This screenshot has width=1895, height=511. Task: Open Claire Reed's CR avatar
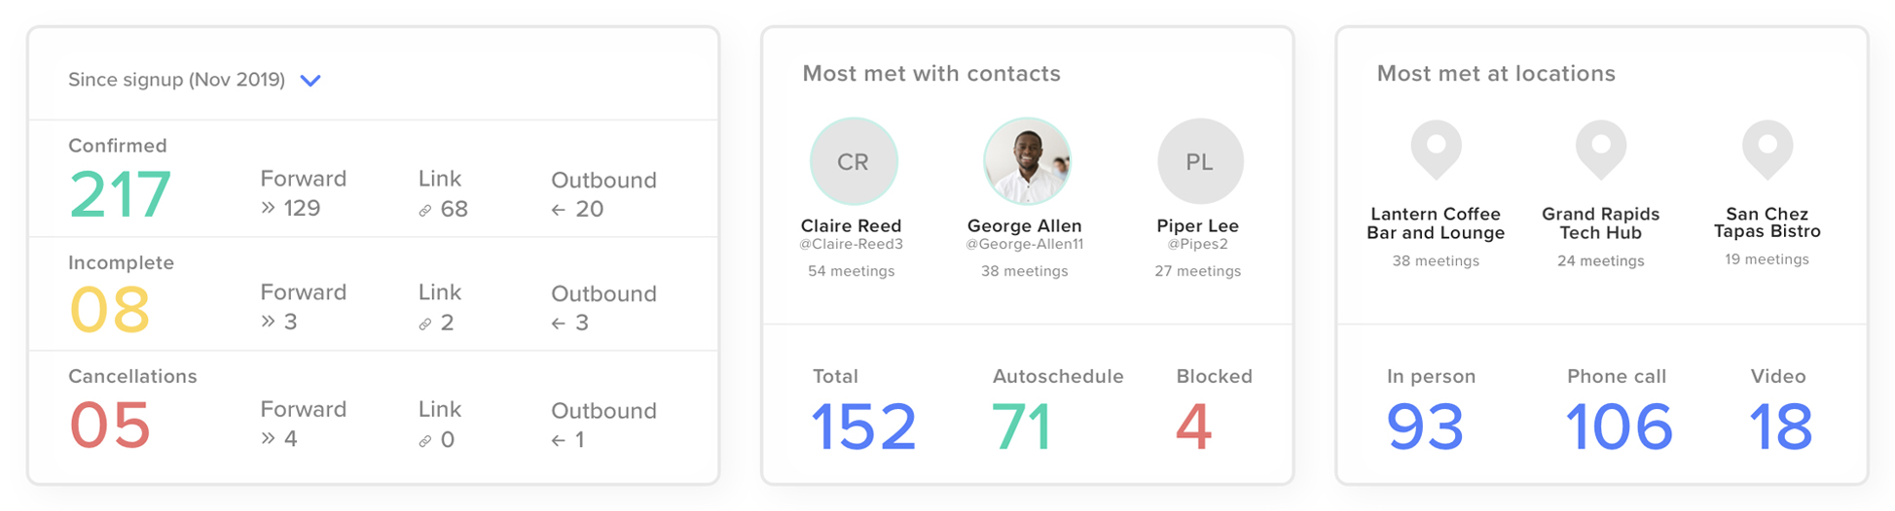(854, 161)
